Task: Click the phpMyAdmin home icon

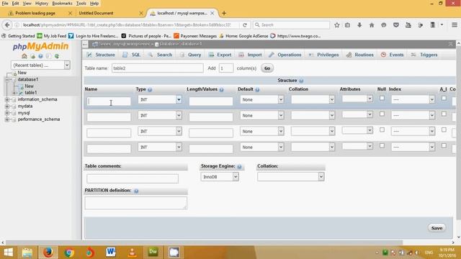Action: coord(24,56)
